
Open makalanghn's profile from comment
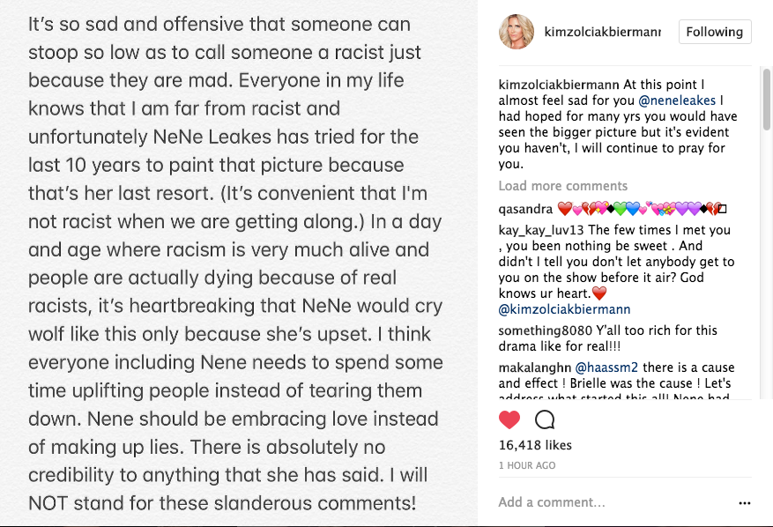535,367
